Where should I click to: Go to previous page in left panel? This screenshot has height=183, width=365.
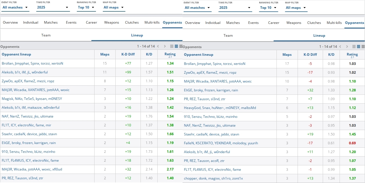[157, 46]
